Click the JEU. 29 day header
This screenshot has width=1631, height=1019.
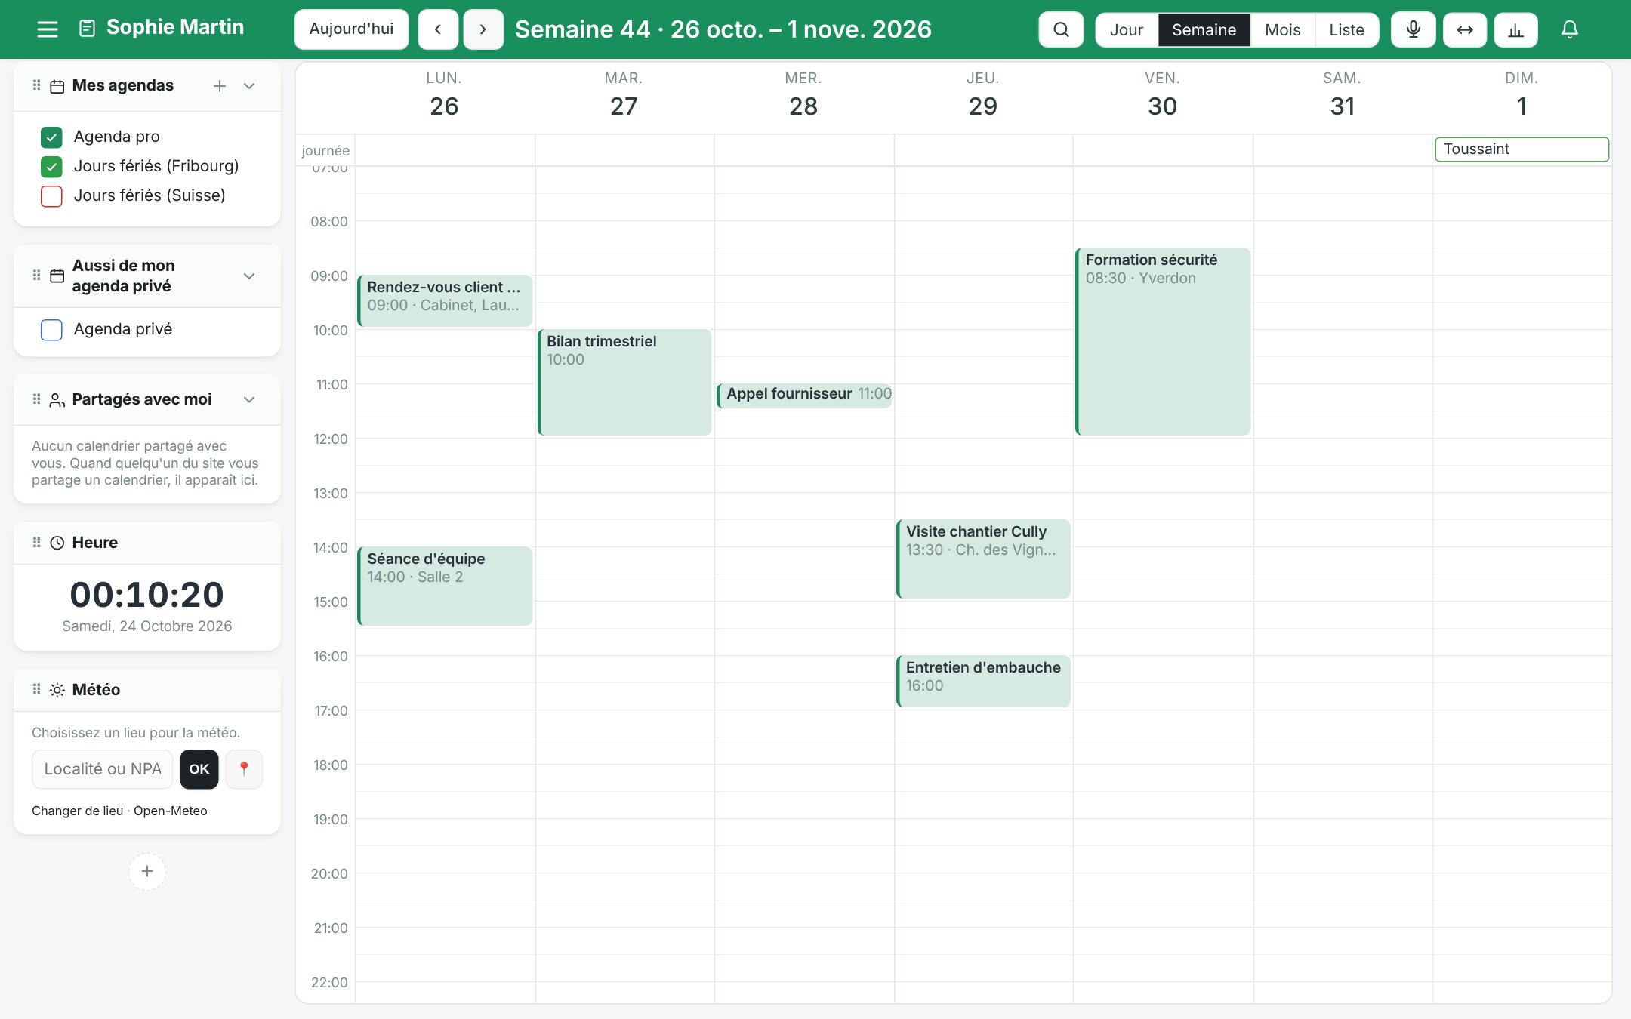[983, 94]
